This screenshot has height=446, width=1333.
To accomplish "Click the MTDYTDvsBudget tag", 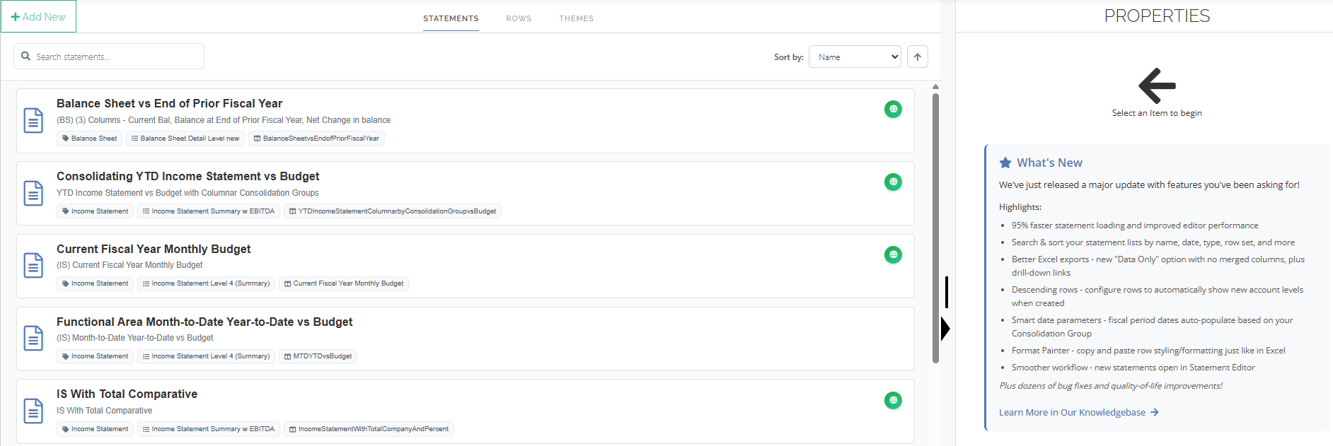I will click(318, 356).
